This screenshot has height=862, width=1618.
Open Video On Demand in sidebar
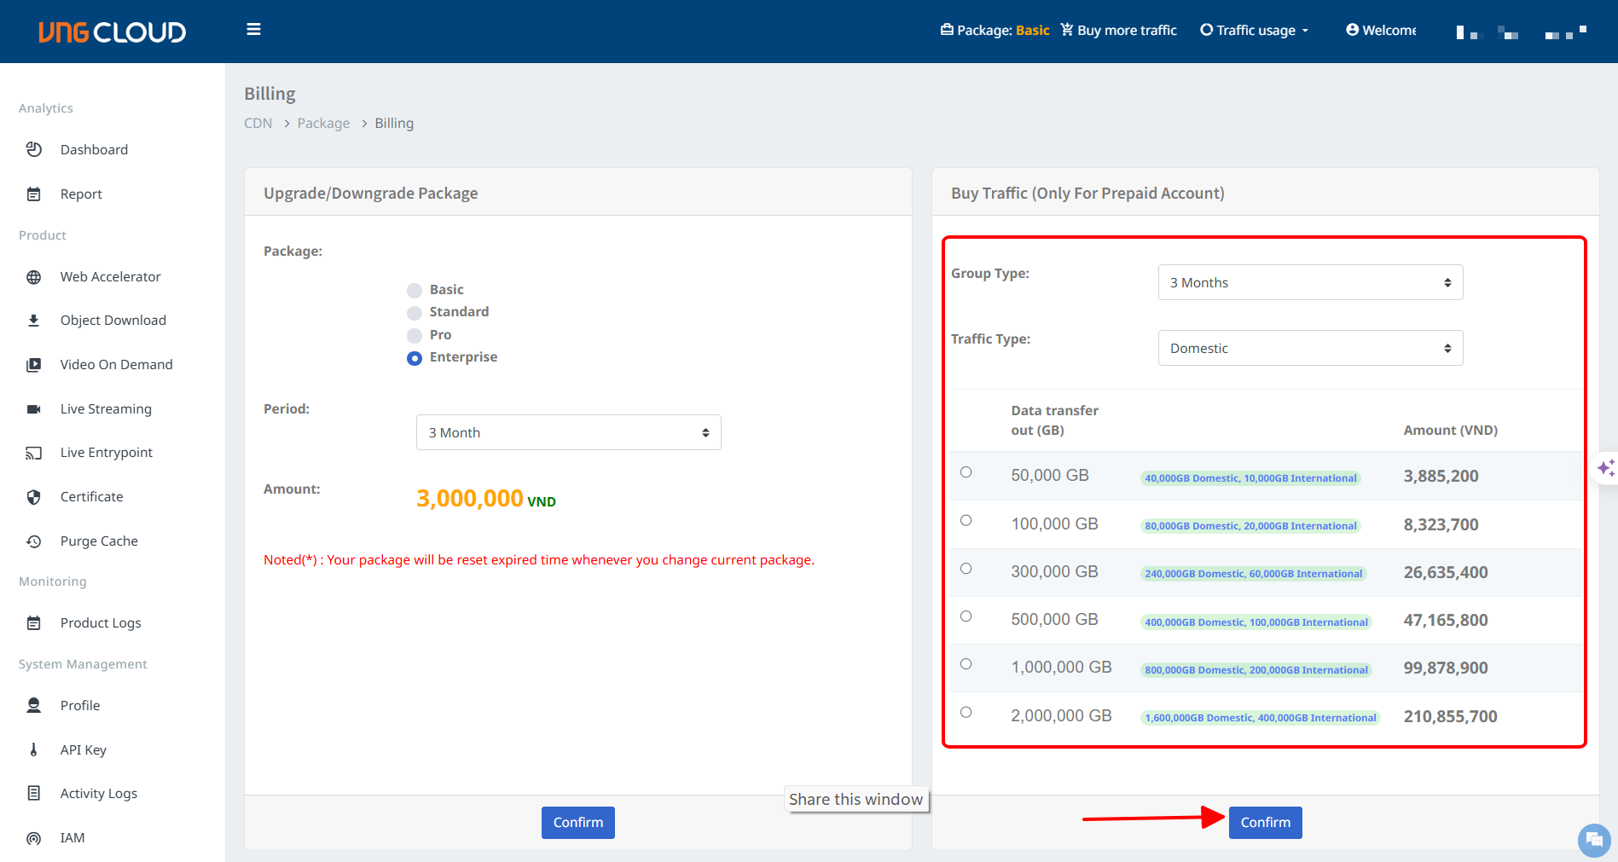[x=116, y=365]
